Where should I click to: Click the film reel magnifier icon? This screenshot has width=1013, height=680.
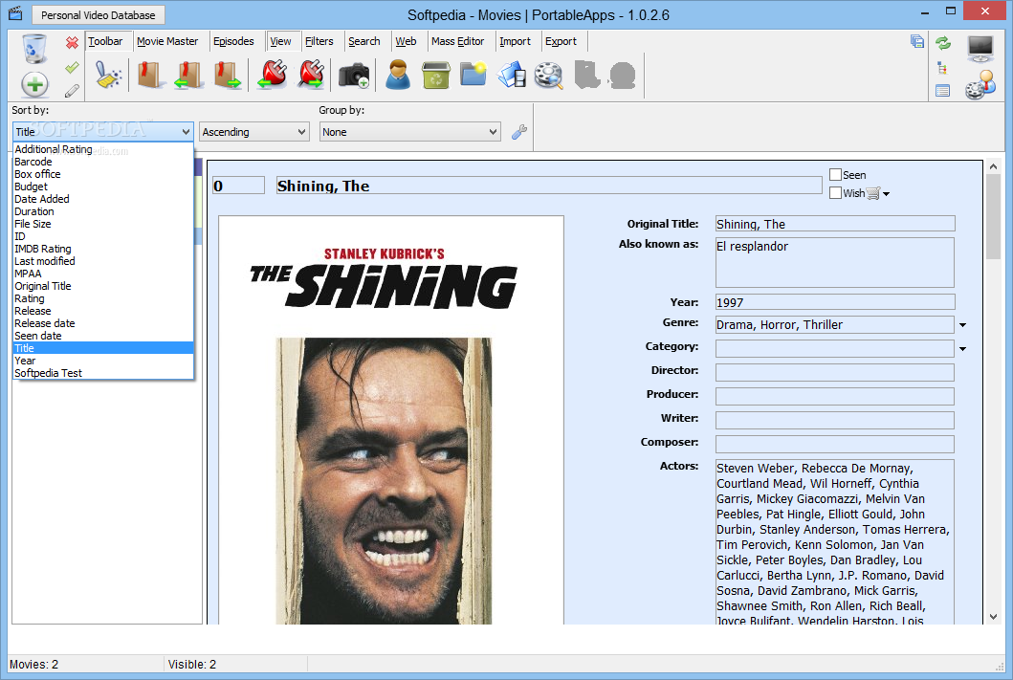point(548,75)
